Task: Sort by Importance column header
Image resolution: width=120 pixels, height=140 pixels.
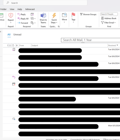Action: pyautogui.click(x=8, y=45)
